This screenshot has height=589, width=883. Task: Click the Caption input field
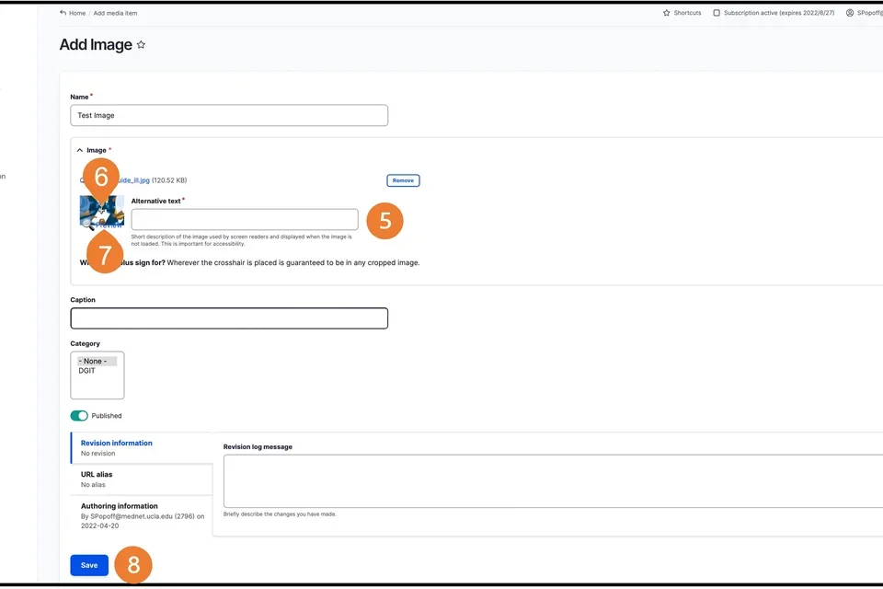pos(228,318)
